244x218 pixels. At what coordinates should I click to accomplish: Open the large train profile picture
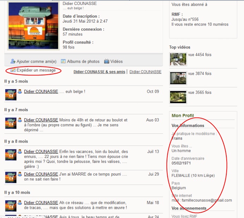30,25
